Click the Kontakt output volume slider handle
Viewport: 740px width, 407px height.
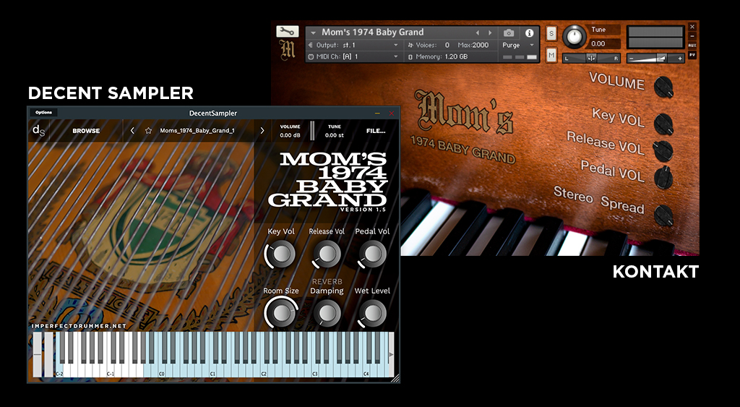coord(662,58)
